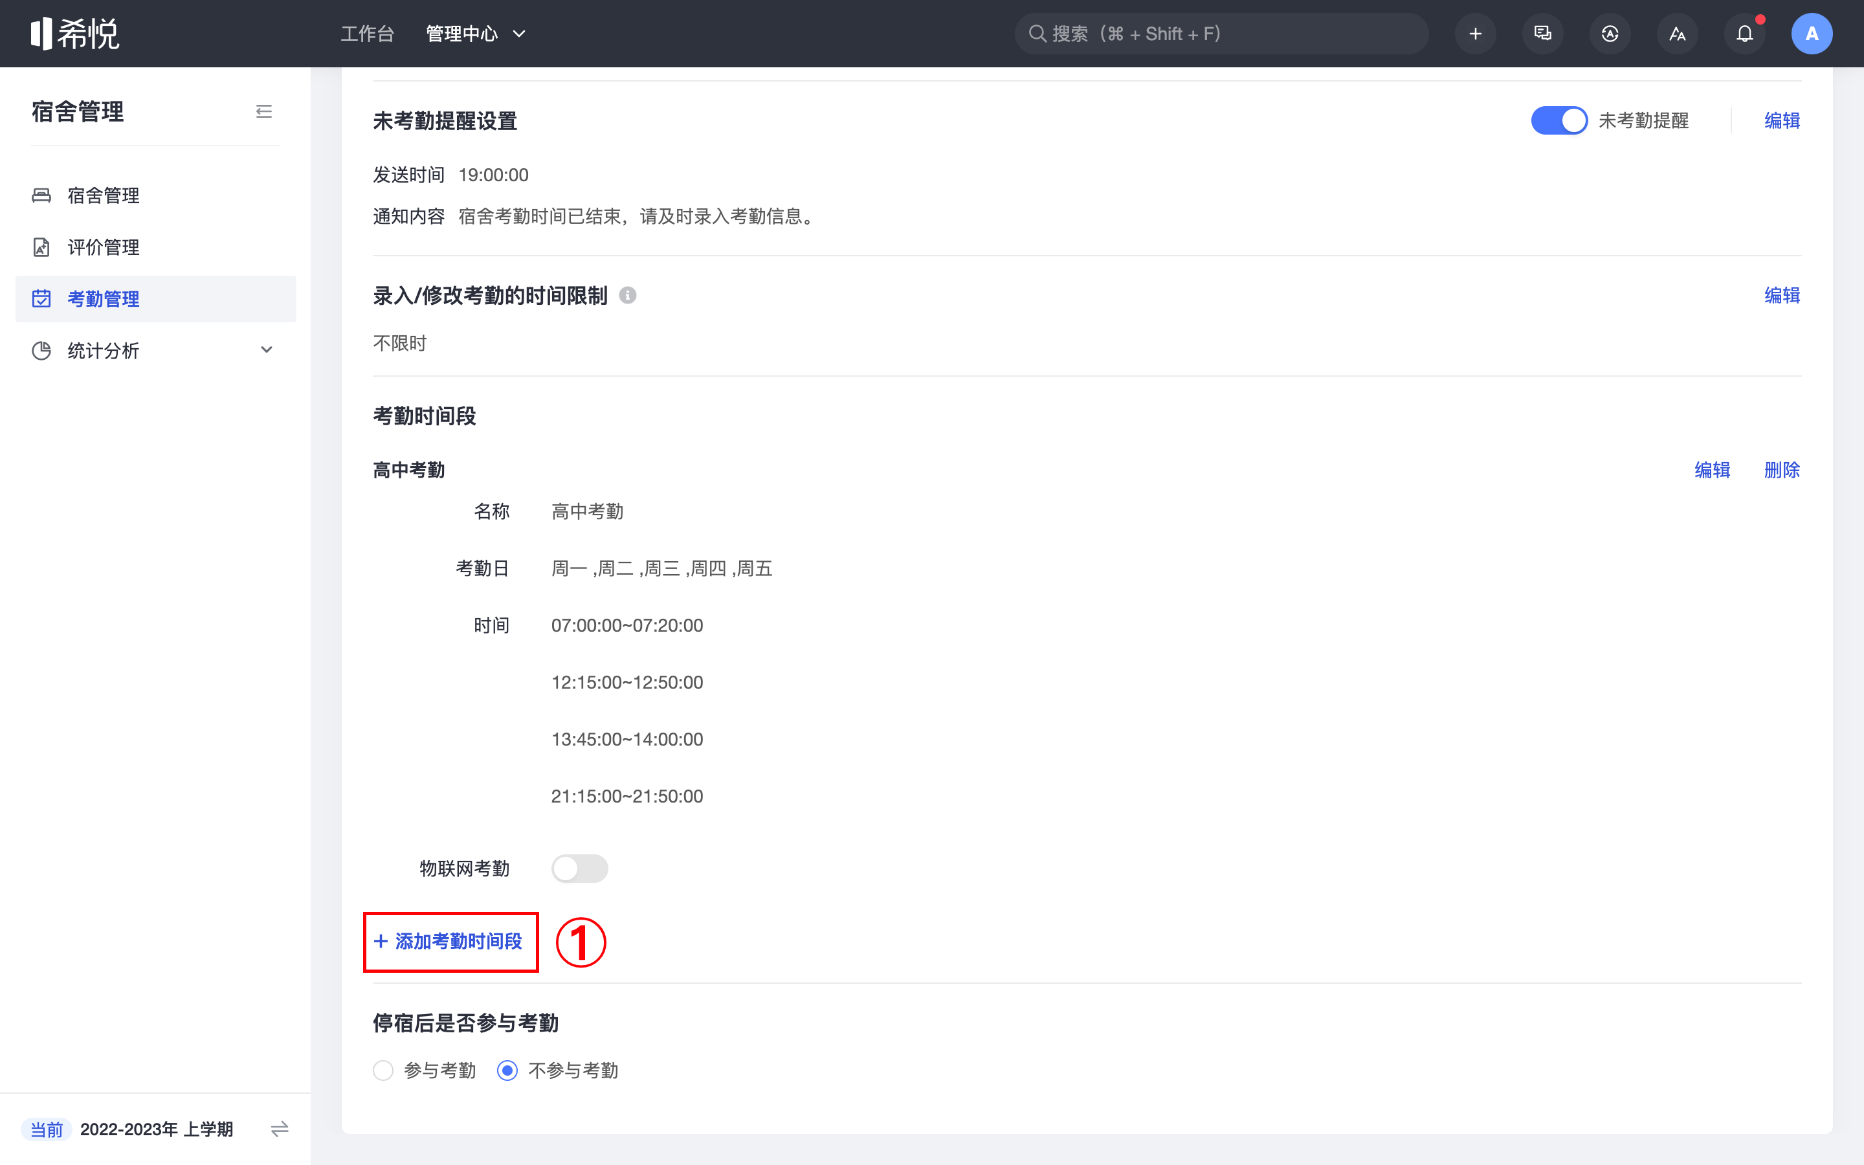Edit 录入/修改考勤的时间限制 section

point(1782,295)
